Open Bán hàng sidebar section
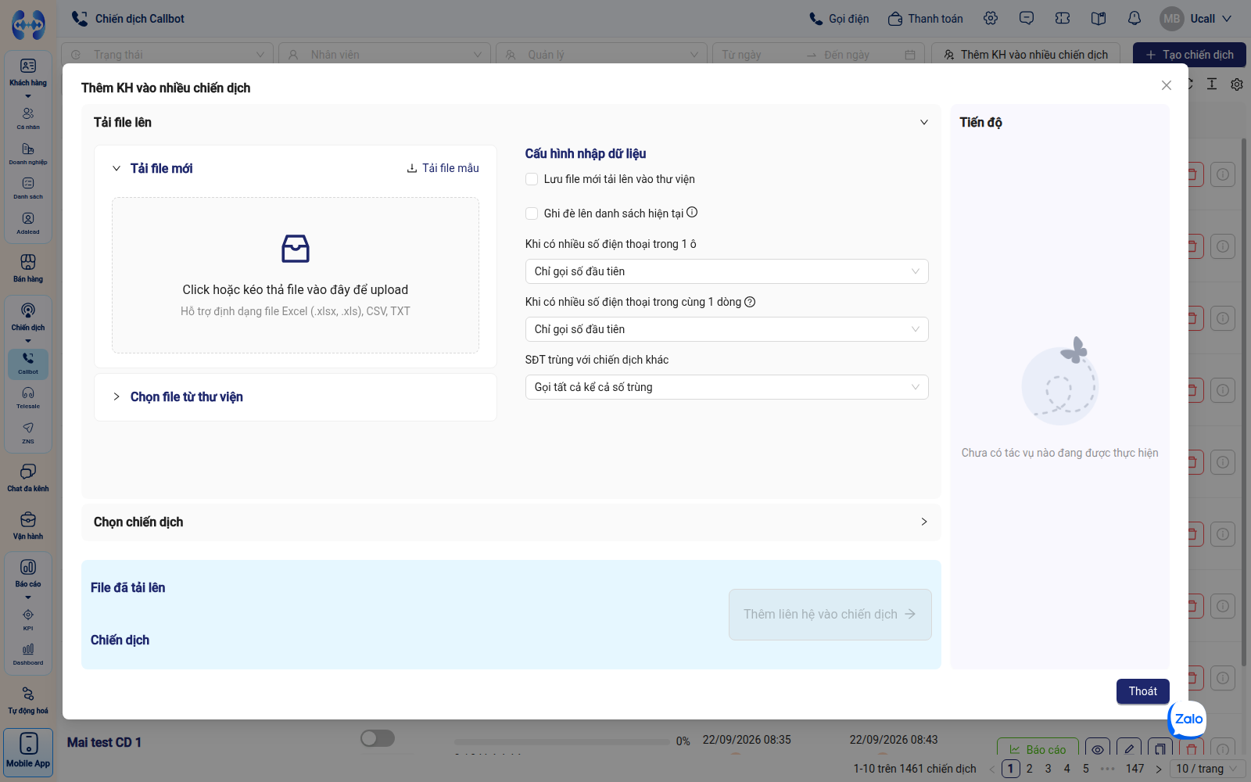 [x=28, y=267]
